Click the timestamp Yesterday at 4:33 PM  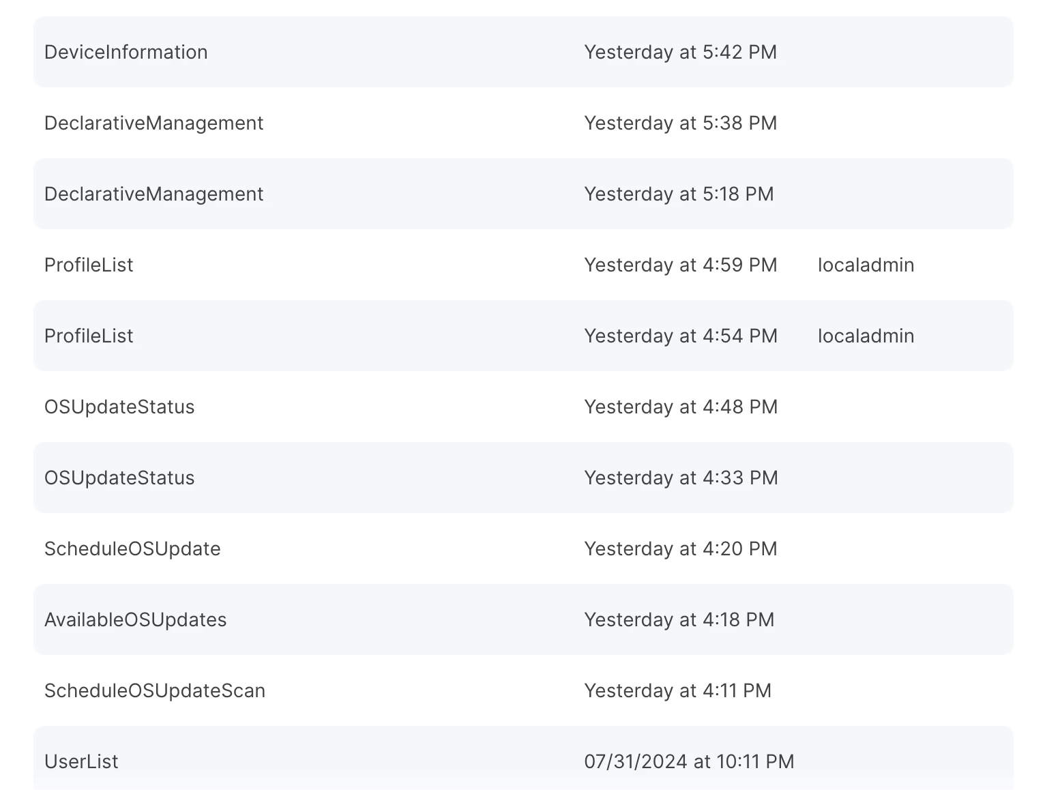tap(681, 478)
